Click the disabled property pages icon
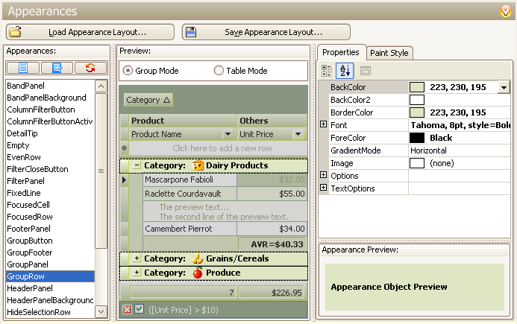517x324 pixels. [366, 71]
